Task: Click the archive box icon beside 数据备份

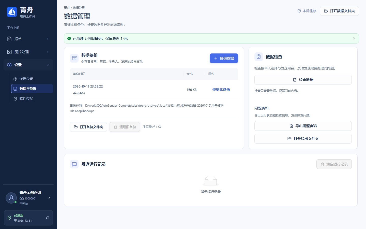Action: tap(74, 58)
